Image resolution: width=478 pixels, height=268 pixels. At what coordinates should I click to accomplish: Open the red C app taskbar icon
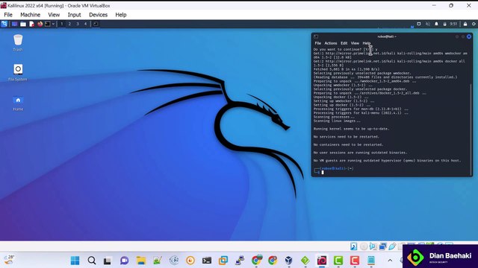coord(355,261)
